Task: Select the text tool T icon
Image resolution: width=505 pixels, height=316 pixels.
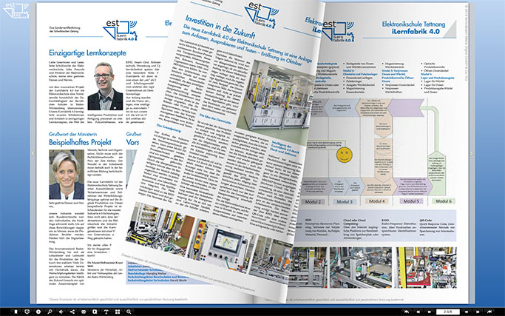Action: 106,312
